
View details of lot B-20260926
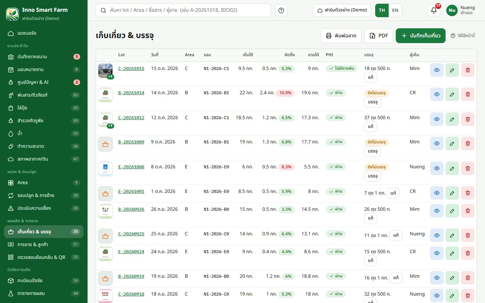(x=437, y=211)
